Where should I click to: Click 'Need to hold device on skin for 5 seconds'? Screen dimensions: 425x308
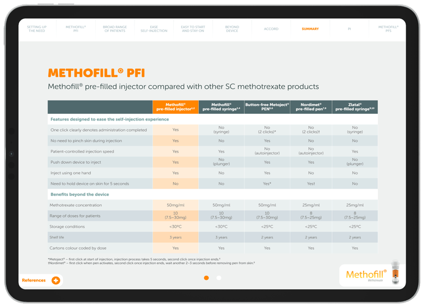90,184
